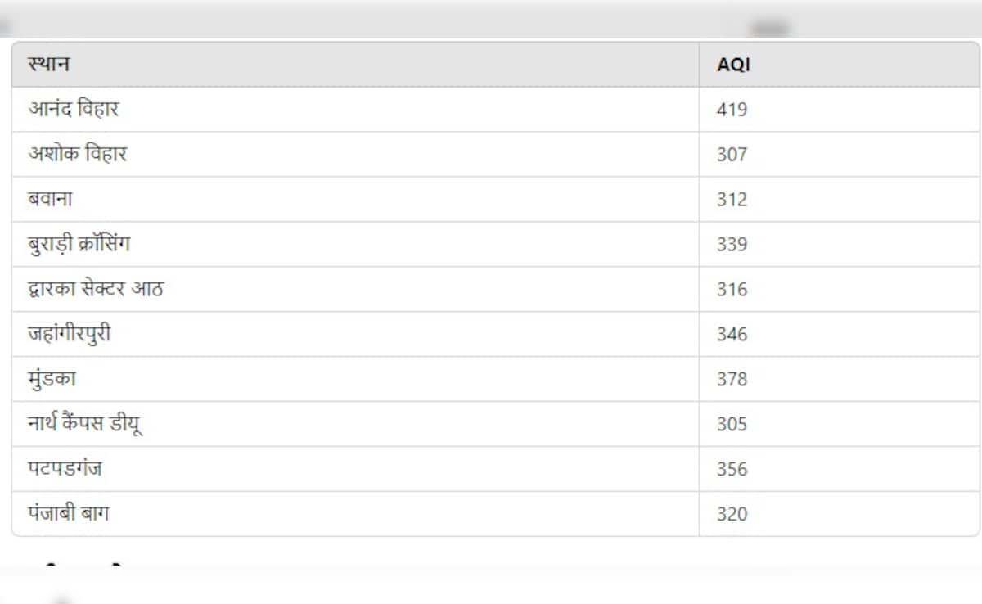Select the जहांगीरपुरी location cell

(70, 334)
